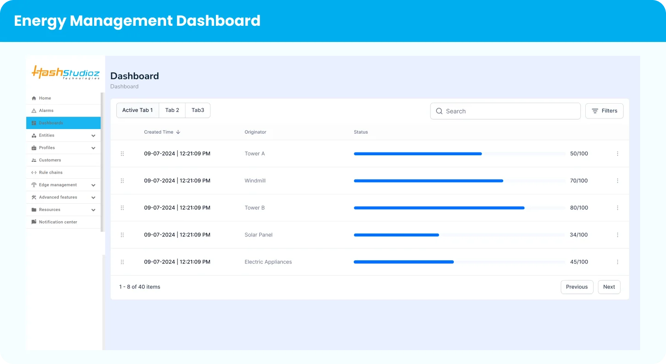Click Electric Appliances 45/100 progress bar

(459, 262)
